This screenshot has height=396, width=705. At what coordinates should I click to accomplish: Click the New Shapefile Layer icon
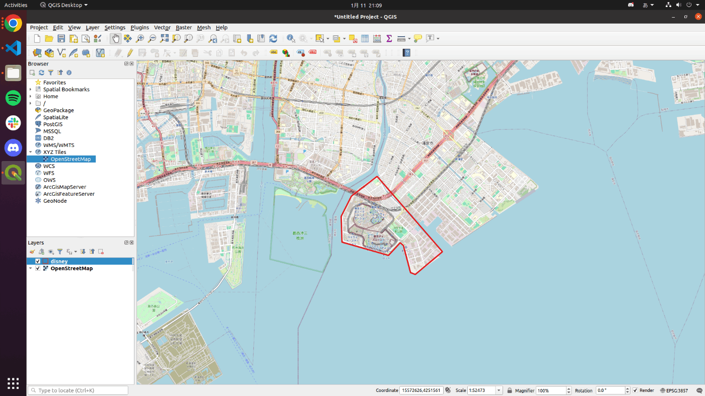click(61, 52)
